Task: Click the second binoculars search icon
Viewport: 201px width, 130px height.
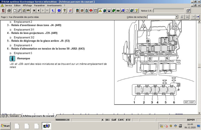Action: click(x=187, y=17)
